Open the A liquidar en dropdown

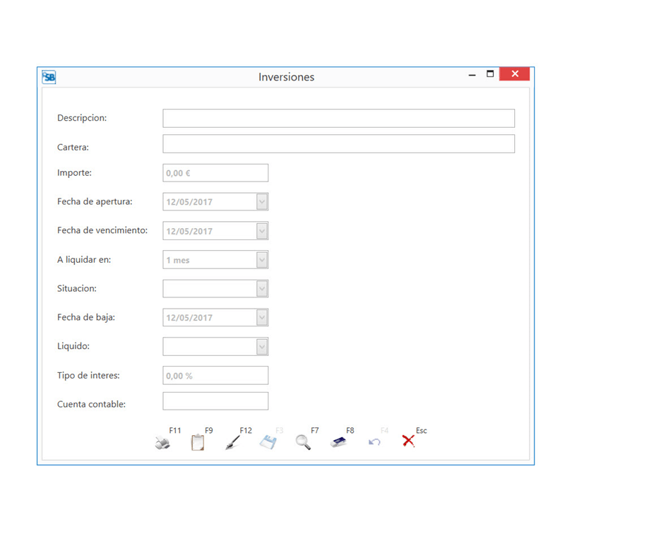[x=262, y=260]
